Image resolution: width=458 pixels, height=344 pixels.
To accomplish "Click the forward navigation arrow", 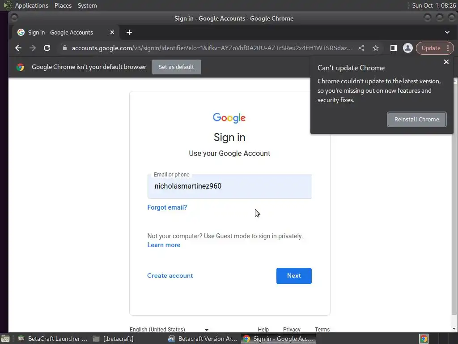I will click(x=32, y=48).
